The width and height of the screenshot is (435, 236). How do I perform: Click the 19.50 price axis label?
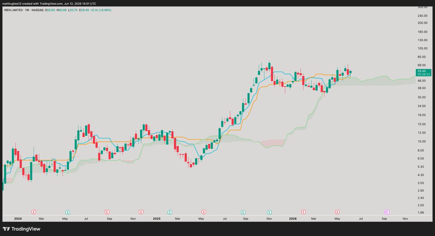click(422, 115)
